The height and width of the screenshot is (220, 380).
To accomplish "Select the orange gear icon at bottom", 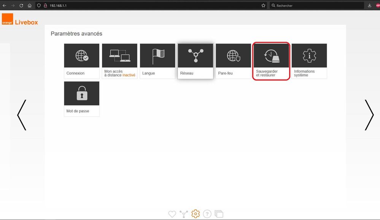I will pos(196,214).
